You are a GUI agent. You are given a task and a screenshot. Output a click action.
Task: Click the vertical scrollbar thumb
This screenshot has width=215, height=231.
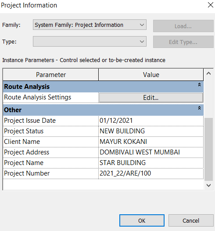[208, 149]
